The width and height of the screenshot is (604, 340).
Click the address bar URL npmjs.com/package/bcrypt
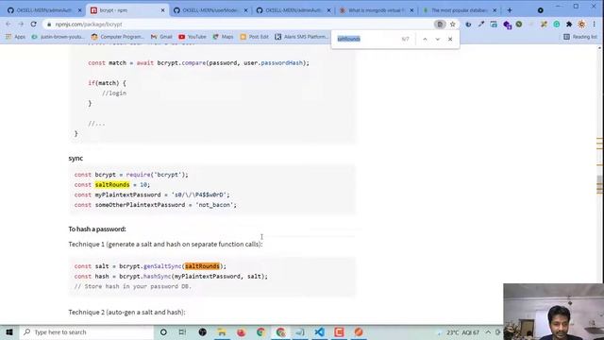(89, 25)
